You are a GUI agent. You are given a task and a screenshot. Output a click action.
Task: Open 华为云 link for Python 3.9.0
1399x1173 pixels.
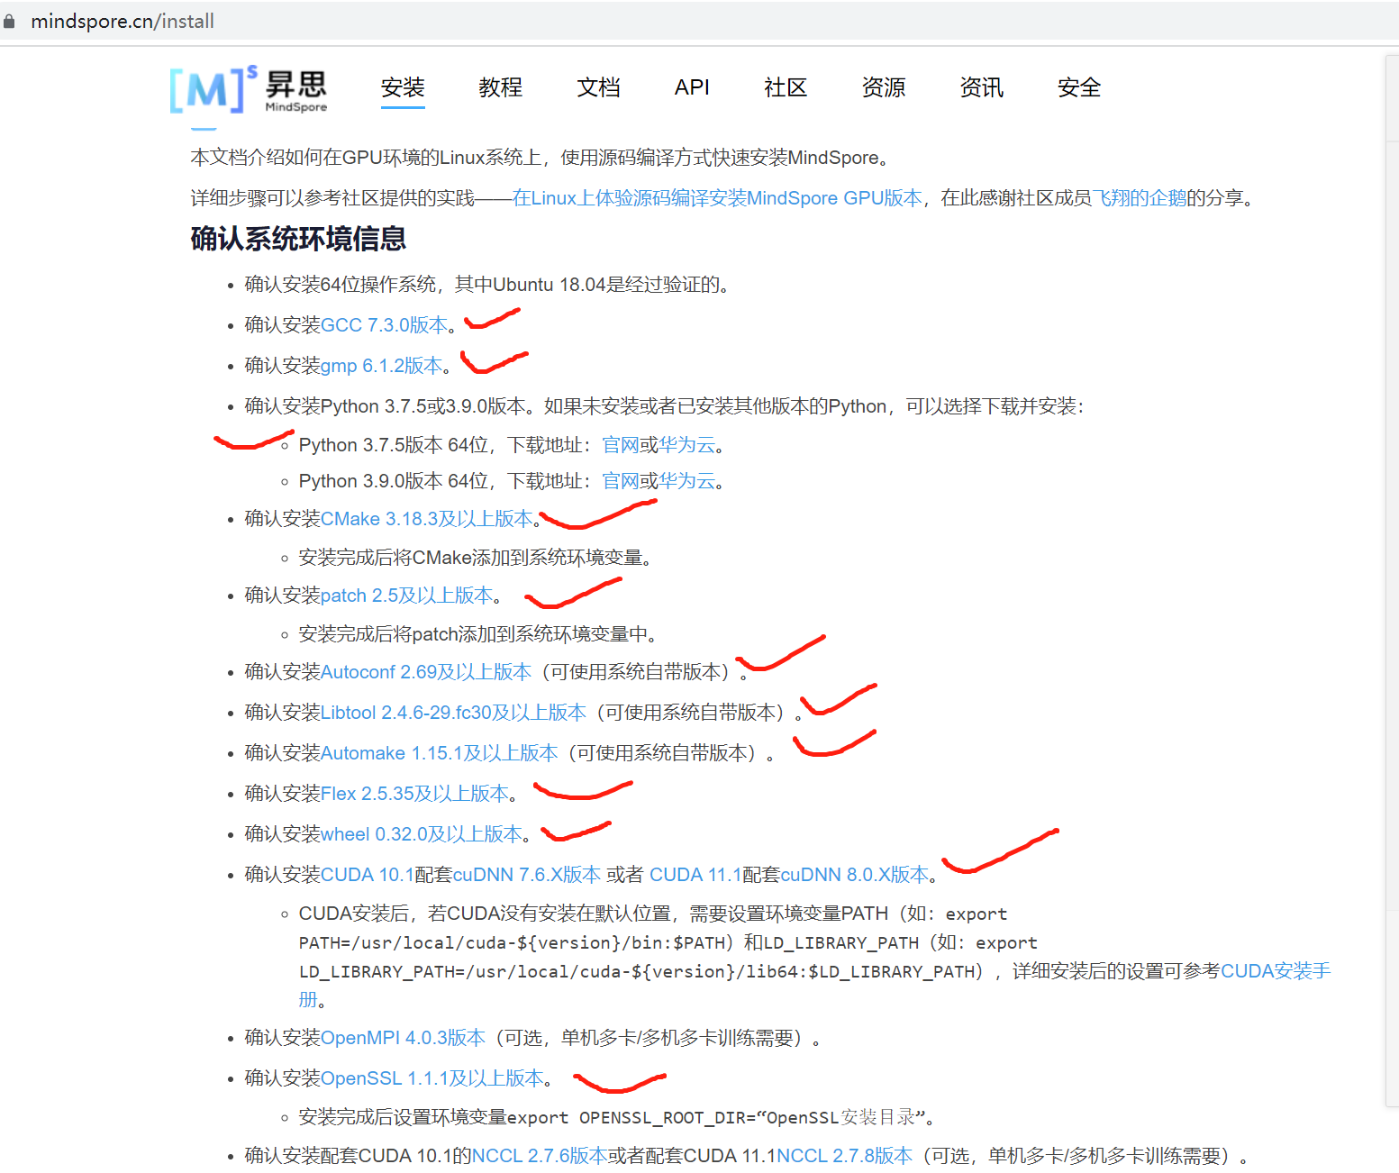point(687,481)
